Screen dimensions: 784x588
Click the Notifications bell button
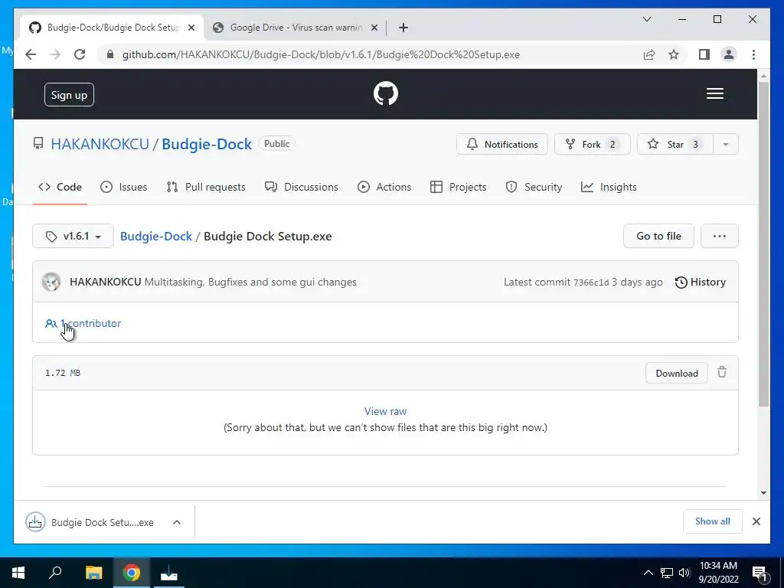pos(502,145)
